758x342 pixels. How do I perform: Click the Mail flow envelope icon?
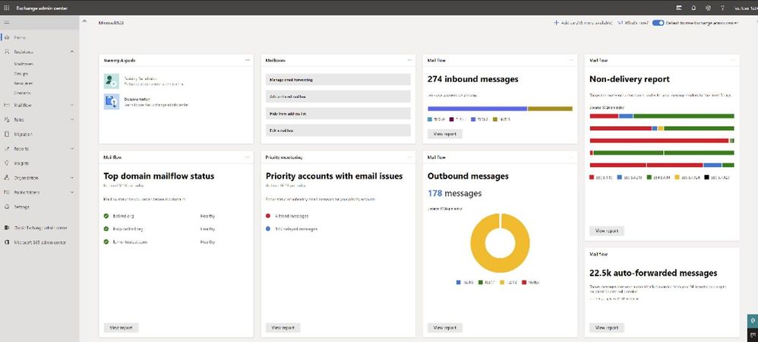(7, 105)
